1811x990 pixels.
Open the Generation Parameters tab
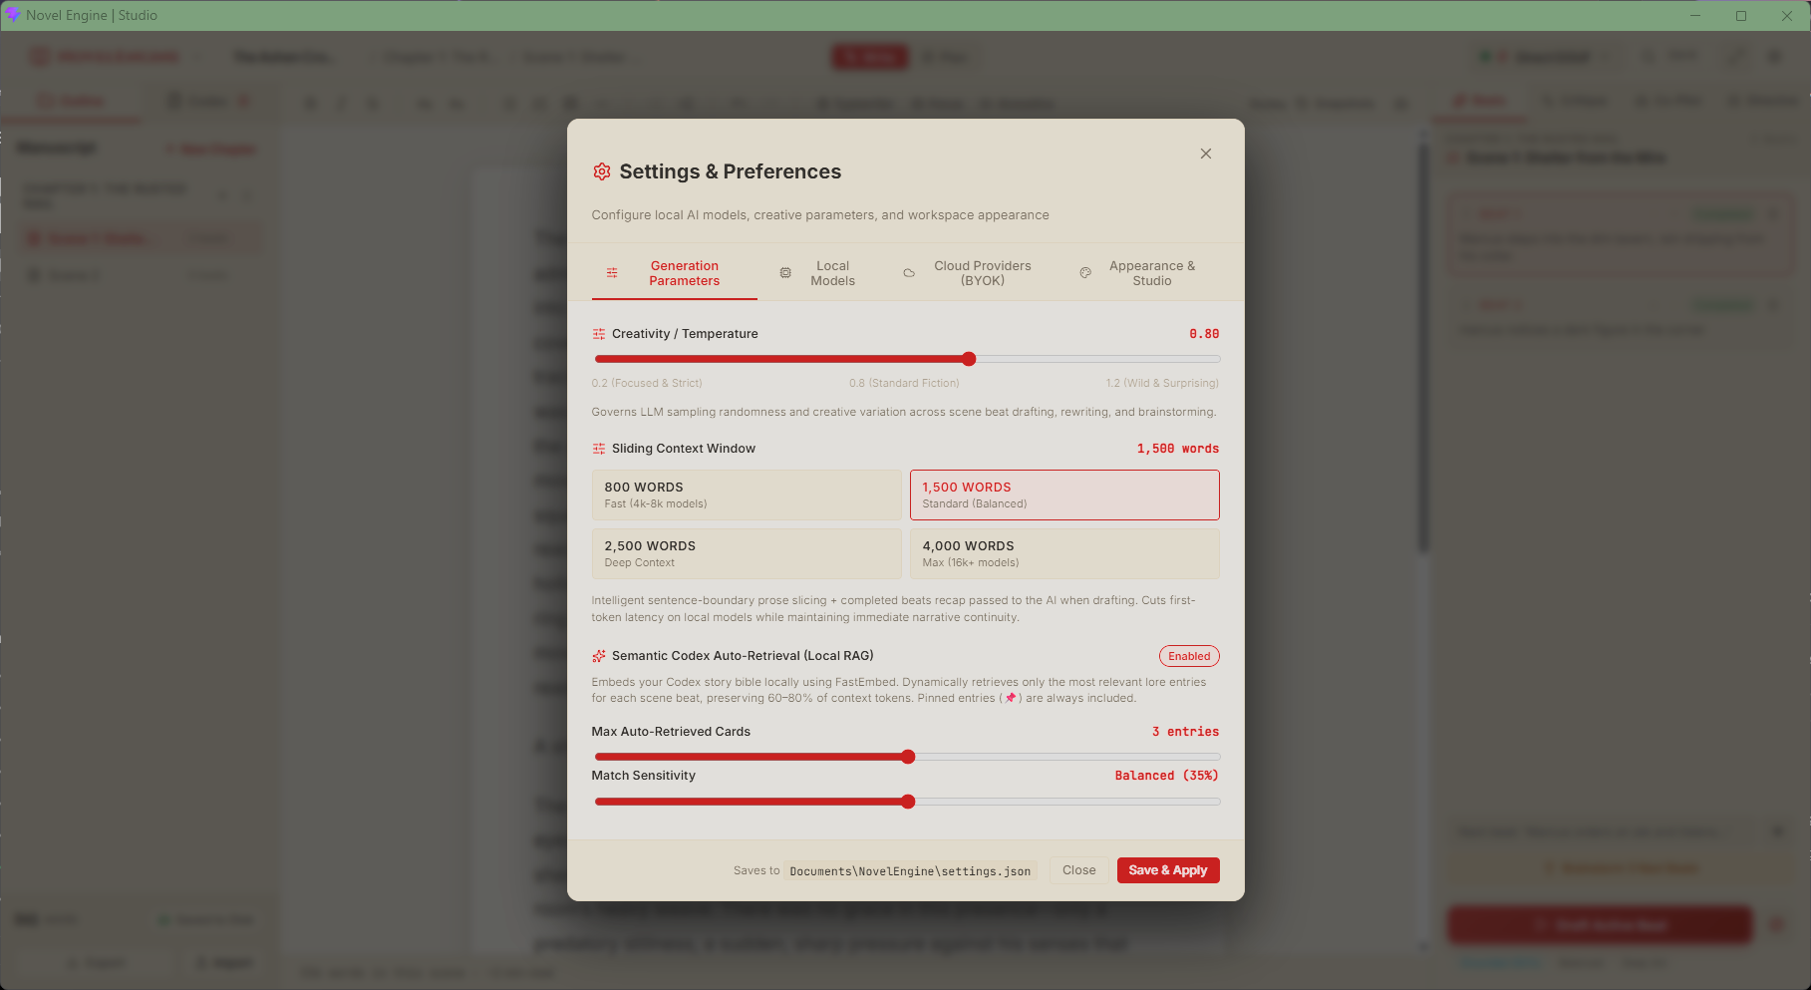[675, 273]
